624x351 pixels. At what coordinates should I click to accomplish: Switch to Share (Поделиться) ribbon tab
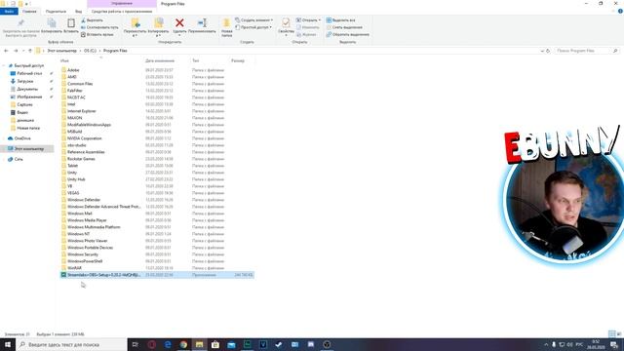[x=56, y=12]
